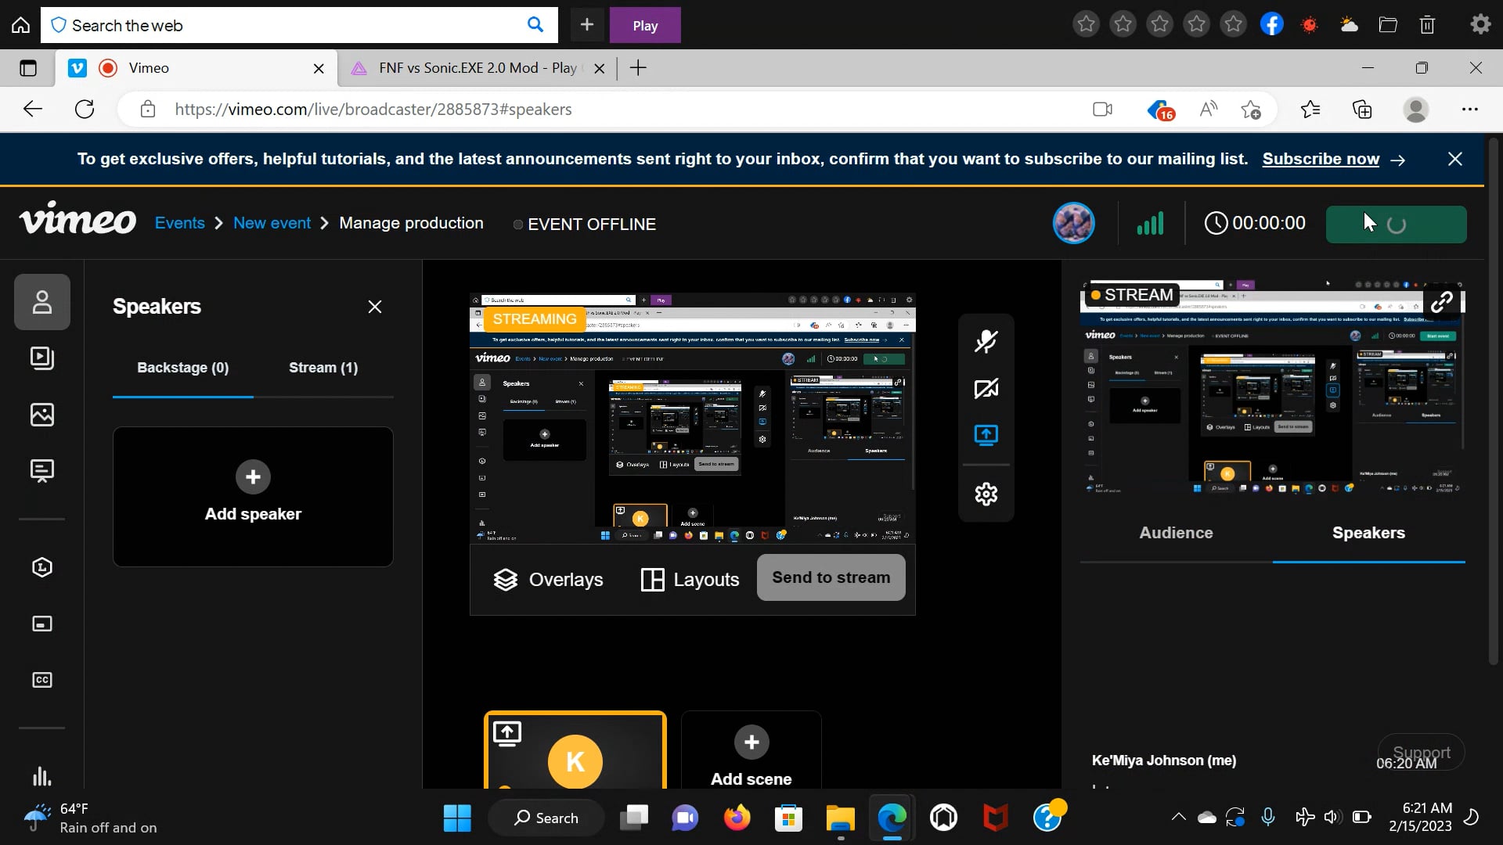This screenshot has width=1503, height=845.
Task: Switch to the Backstage (0) tab
Action: point(183,368)
